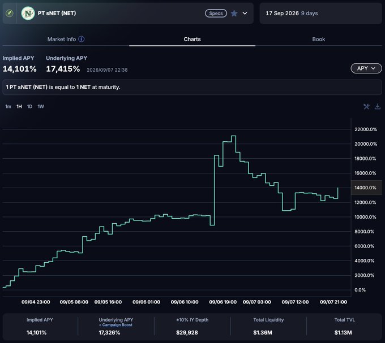Click the PT sNET (NET) market title

tap(57, 13)
